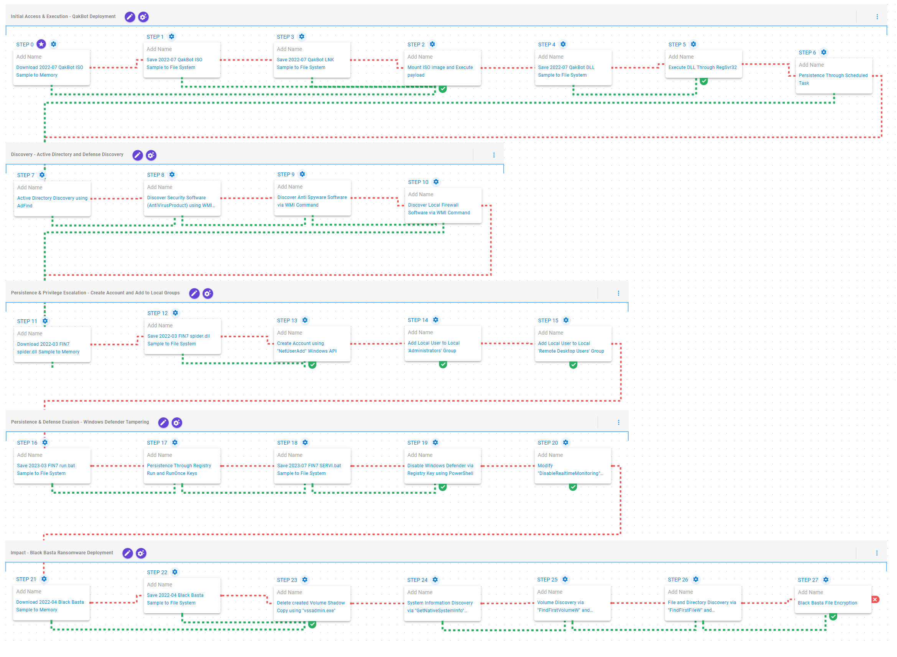This screenshot has width=897, height=657.
Task: Click green checkmark under STEP 2 card
Action: pyautogui.click(x=442, y=89)
